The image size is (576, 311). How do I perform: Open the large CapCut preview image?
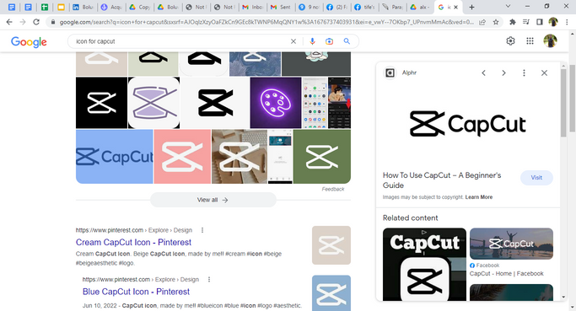pyautogui.click(x=468, y=124)
